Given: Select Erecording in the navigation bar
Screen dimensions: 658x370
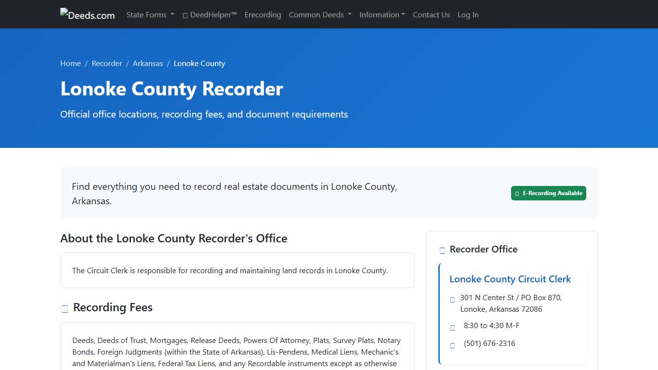Looking at the screenshot, I should (x=263, y=14).
